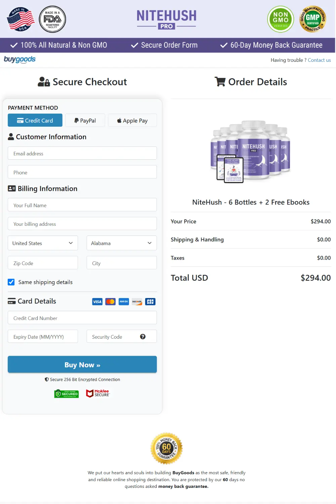The height and width of the screenshot is (504, 336).
Task: Open the Contact us link
Action: (319, 60)
